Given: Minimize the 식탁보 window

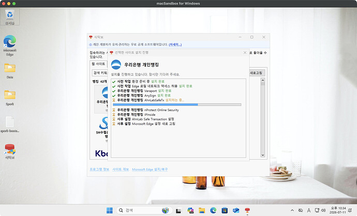Looking at the screenshot, I should coord(240,37).
